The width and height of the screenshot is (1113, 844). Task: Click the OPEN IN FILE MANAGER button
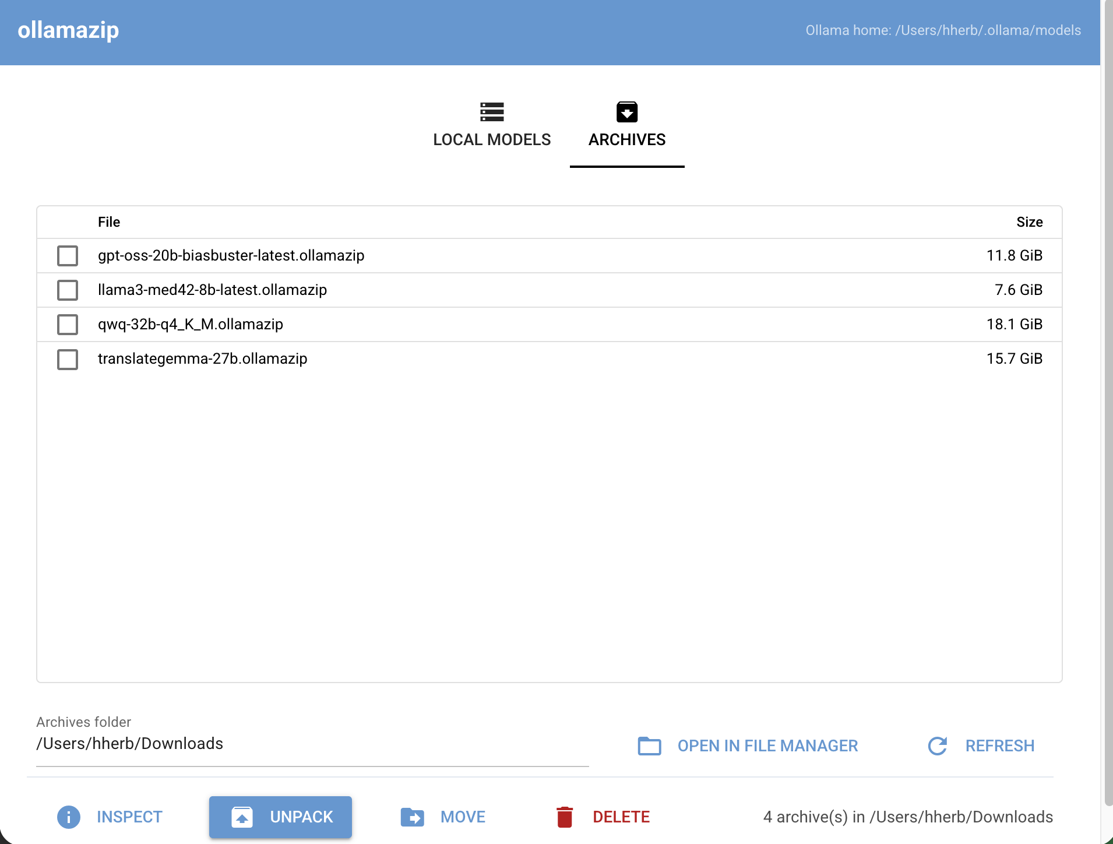[x=748, y=746]
